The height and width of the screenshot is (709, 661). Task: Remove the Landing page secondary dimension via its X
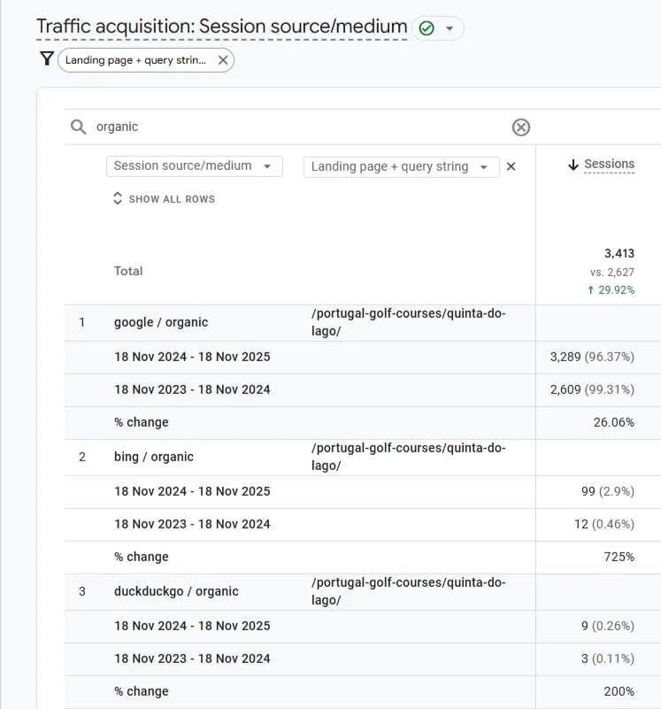tap(511, 166)
